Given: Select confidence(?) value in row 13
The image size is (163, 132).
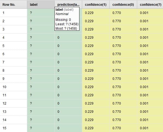Looking at the screenshot, I should click(x=150, y=112).
